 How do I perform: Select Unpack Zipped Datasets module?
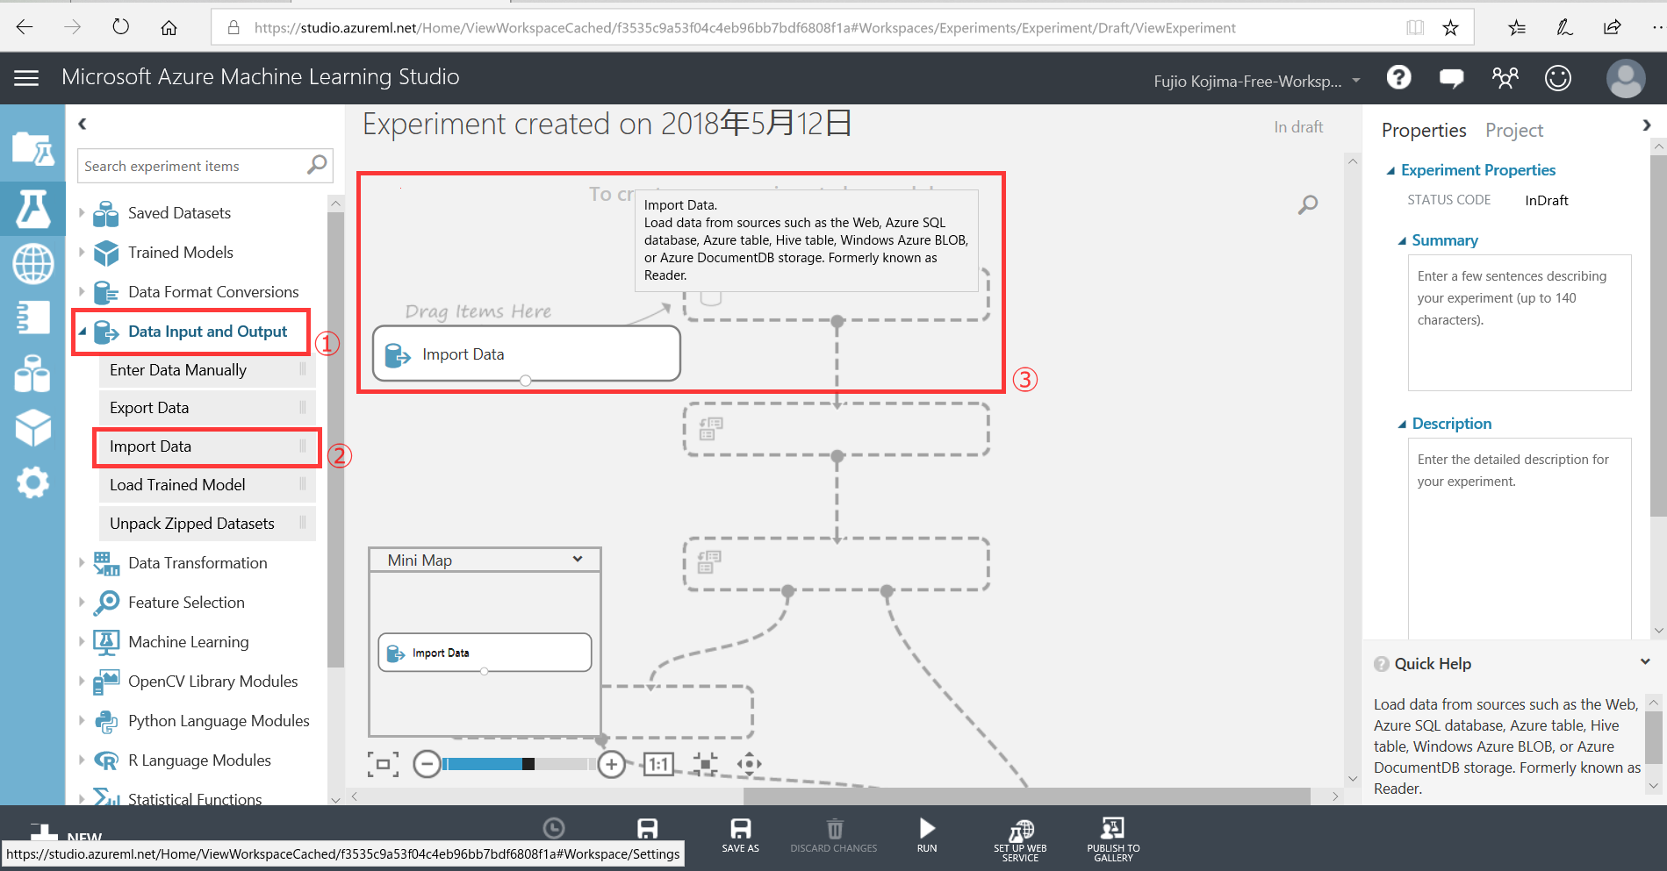pyautogui.click(x=207, y=524)
